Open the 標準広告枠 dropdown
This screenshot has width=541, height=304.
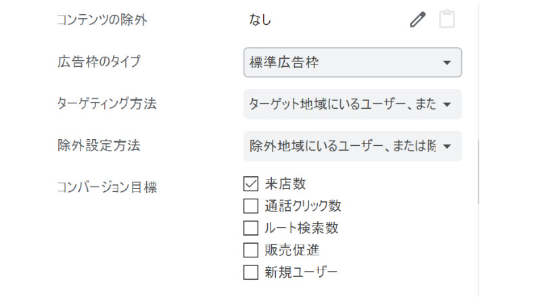(x=352, y=62)
